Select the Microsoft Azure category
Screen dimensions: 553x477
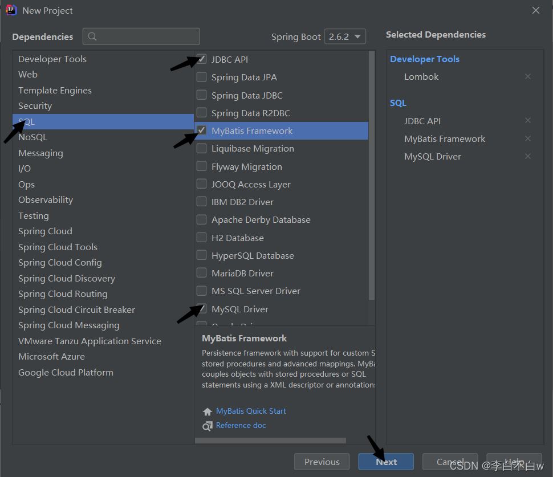[x=103, y=356]
